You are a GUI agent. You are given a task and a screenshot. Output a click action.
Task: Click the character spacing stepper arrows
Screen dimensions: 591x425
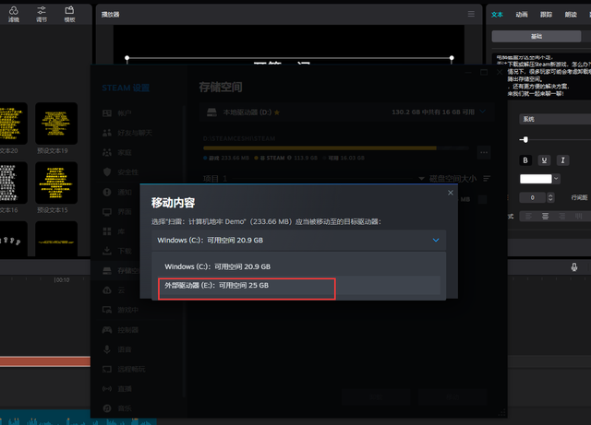[550, 197]
